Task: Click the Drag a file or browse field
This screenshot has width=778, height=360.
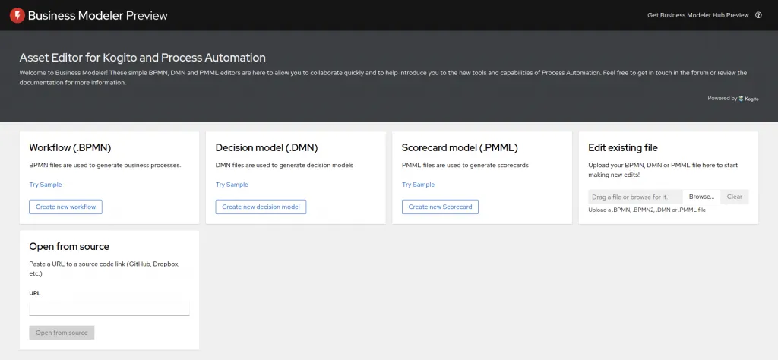Action: pos(636,197)
